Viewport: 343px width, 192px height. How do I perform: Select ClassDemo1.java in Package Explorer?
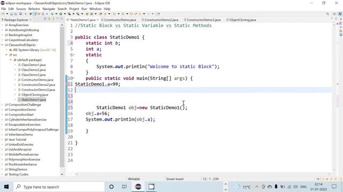(x=33, y=65)
